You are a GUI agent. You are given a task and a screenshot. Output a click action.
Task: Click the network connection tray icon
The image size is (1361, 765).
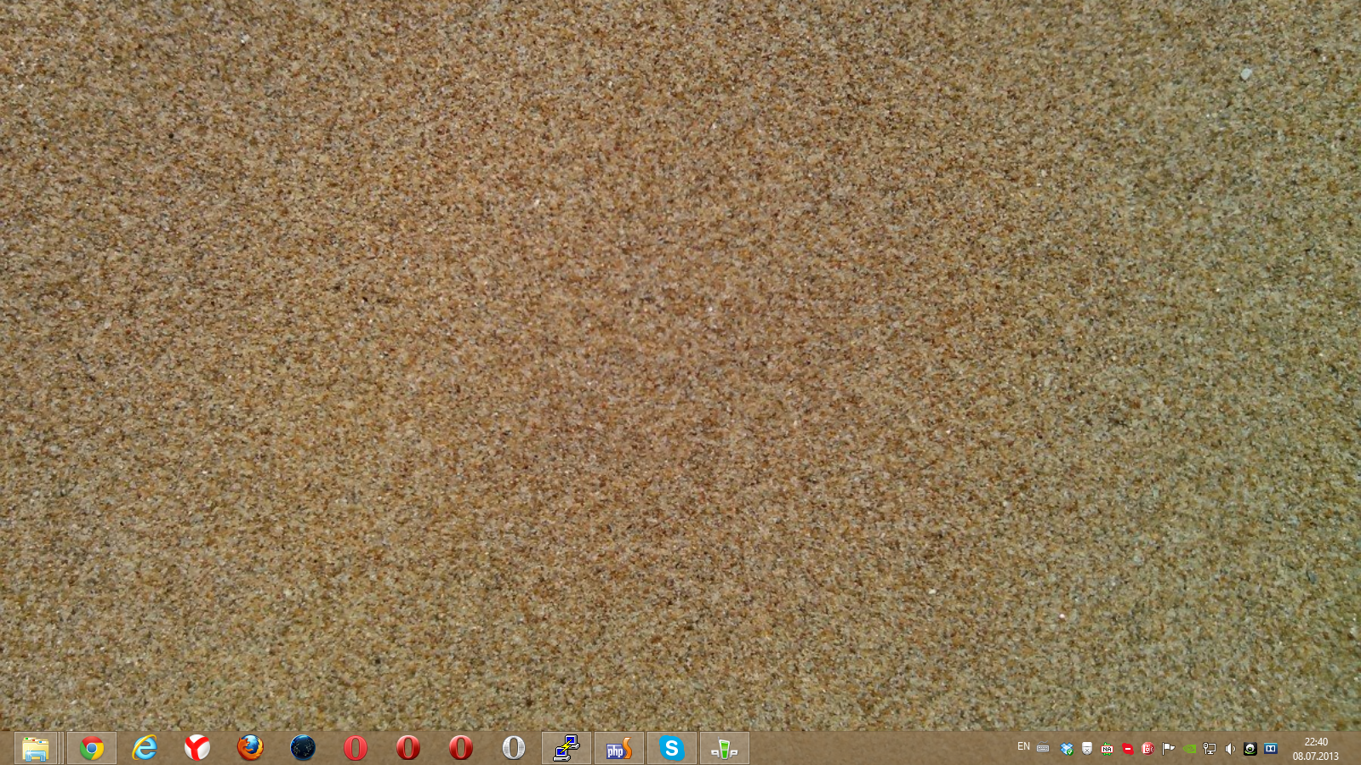tap(1210, 749)
